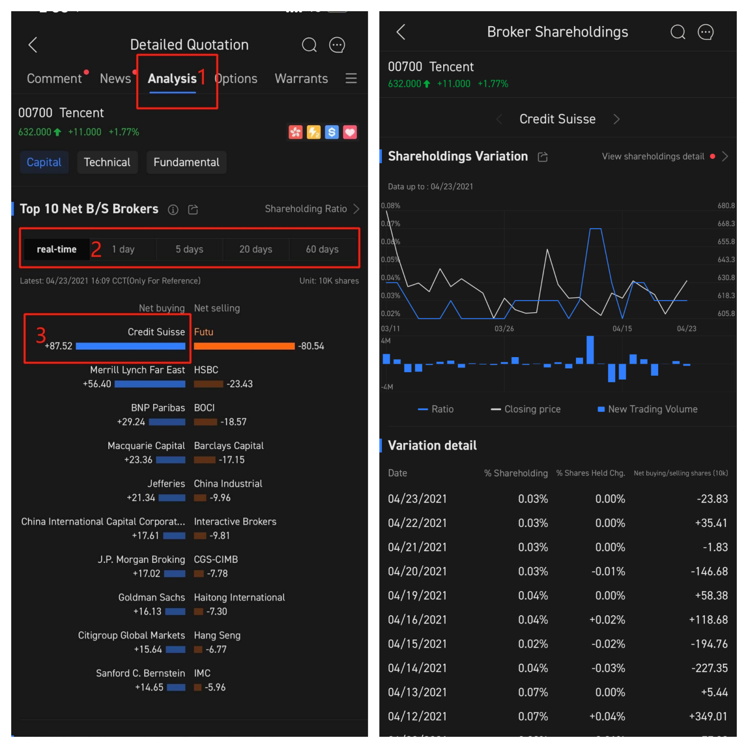The height and width of the screenshot is (748, 748).
Task: Open View shareholdings detail link
Action: click(653, 156)
